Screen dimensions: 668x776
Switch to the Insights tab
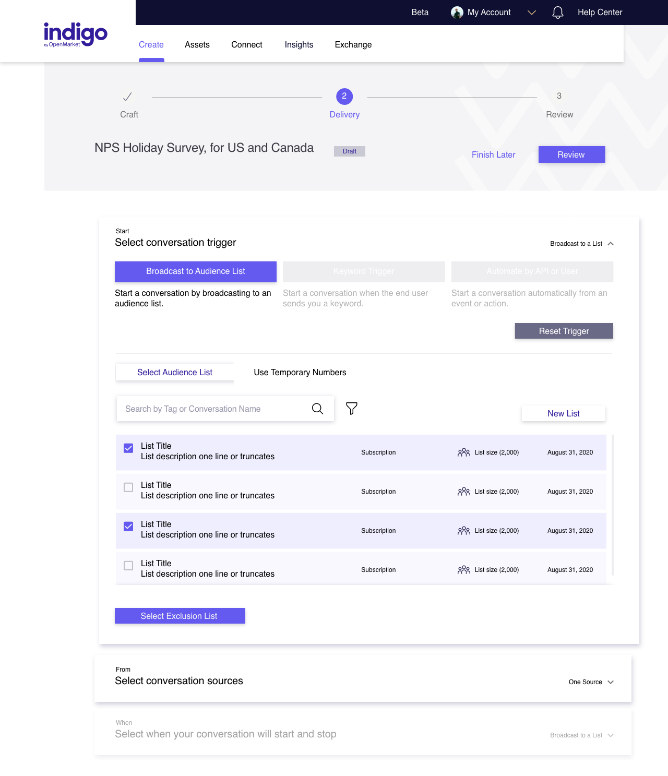coord(299,45)
